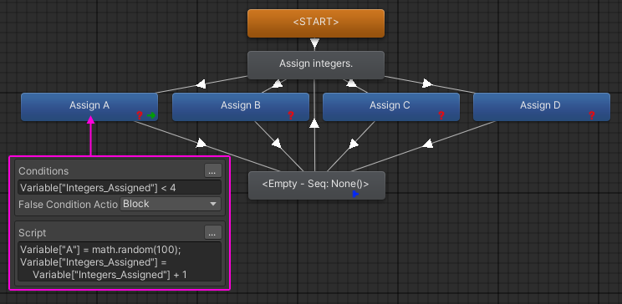
Task: Select link arrow from Assign D to Empty node
Action: (x=427, y=144)
